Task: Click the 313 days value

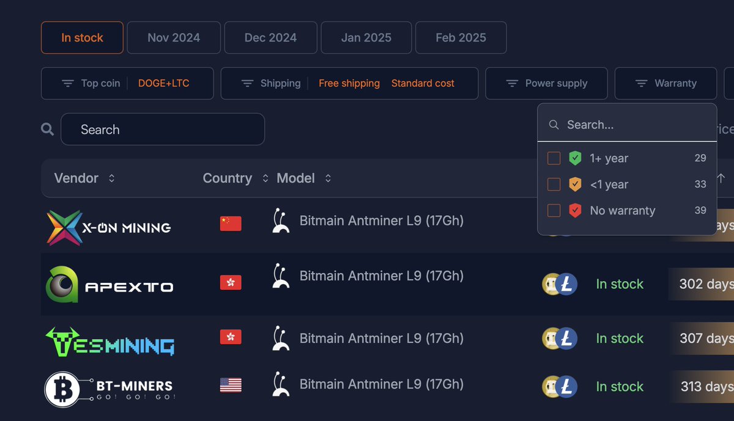Action: coord(707,387)
